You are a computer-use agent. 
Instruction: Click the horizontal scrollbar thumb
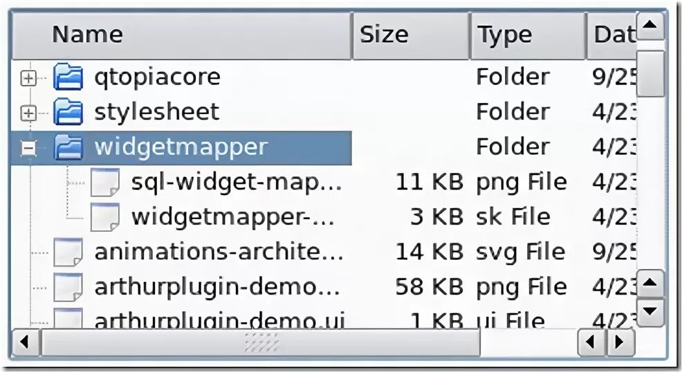(260, 342)
